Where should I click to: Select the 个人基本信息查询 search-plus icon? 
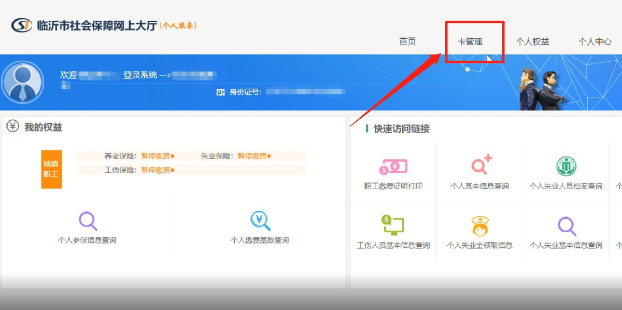click(x=480, y=165)
